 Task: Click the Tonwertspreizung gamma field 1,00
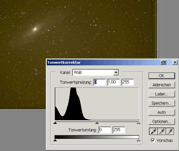[114, 82]
